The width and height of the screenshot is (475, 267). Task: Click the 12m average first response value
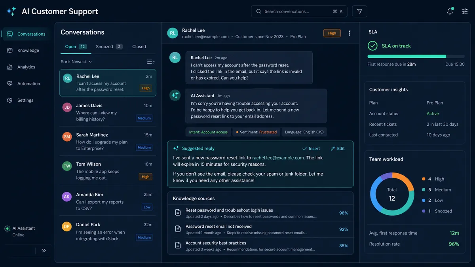[454, 233]
